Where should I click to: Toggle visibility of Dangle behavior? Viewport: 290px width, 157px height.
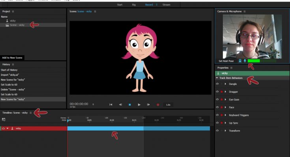tap(217, 84)
